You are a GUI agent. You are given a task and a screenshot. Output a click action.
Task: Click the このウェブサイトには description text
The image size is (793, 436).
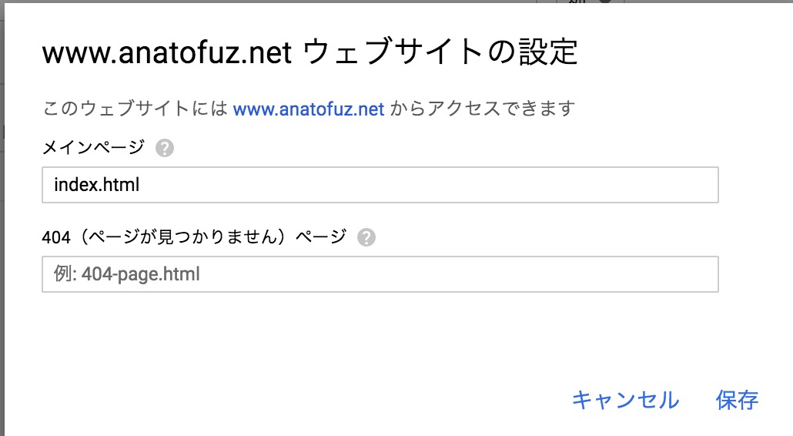pos(135,109)
